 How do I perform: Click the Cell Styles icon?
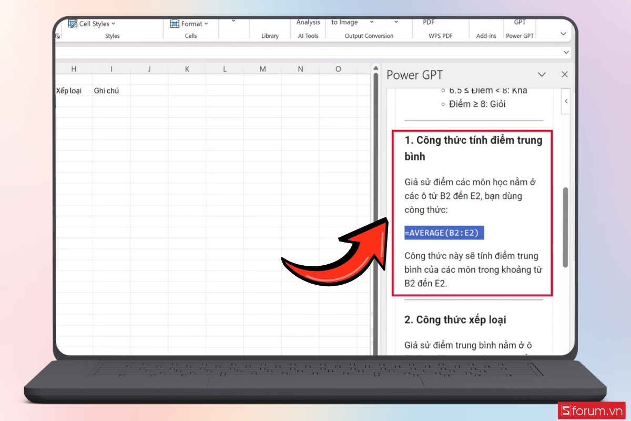pyautogui.click(x=73, y=24)
